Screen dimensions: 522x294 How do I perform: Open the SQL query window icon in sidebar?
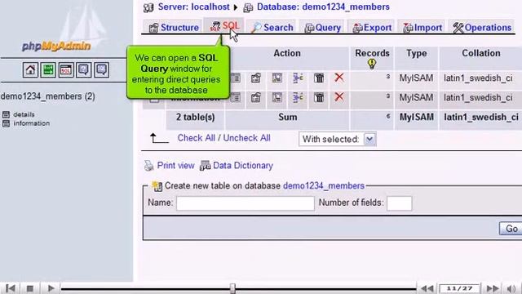[66, 70]
